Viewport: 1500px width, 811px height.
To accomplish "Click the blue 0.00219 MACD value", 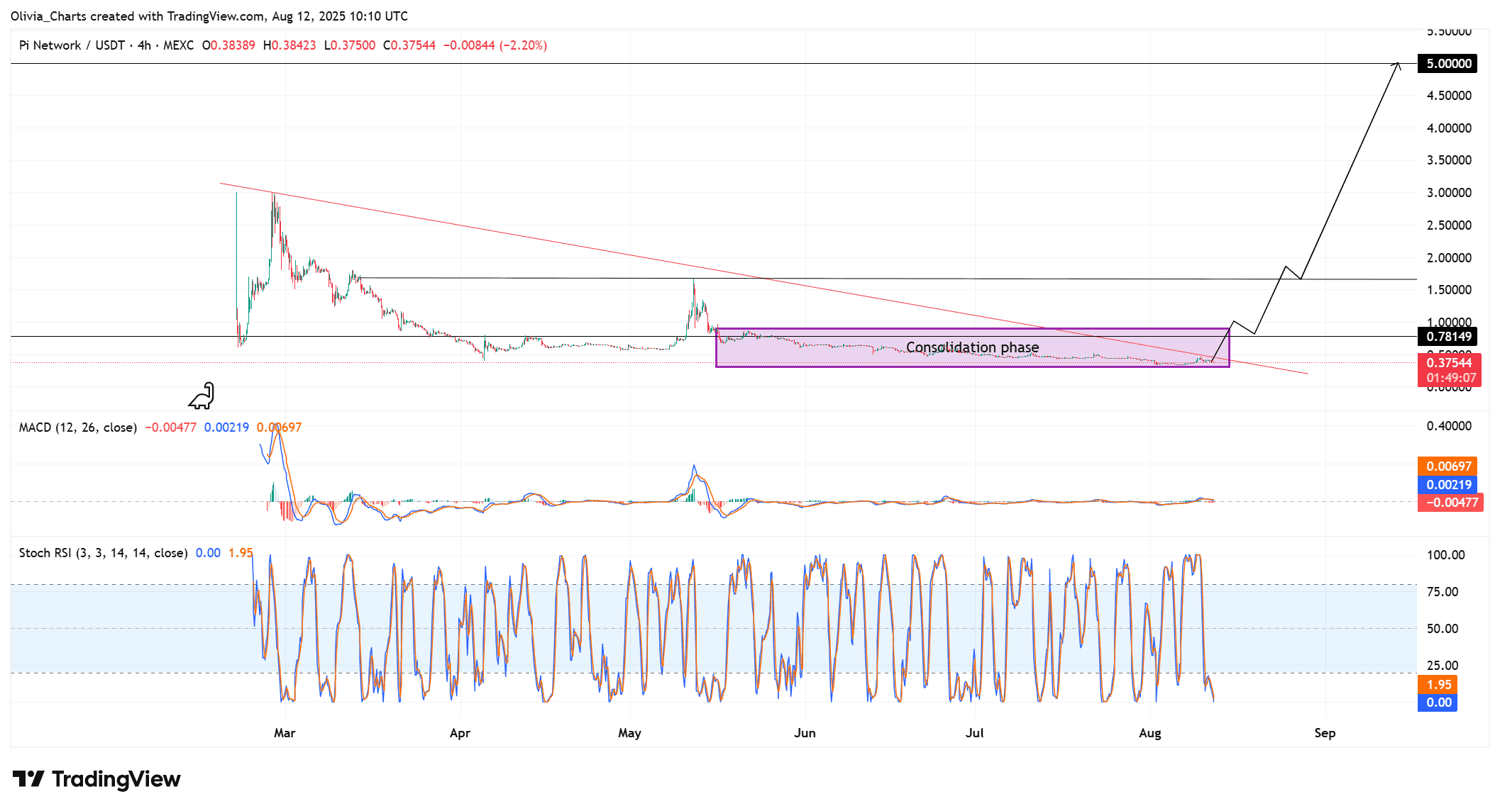I will (226, 427).
